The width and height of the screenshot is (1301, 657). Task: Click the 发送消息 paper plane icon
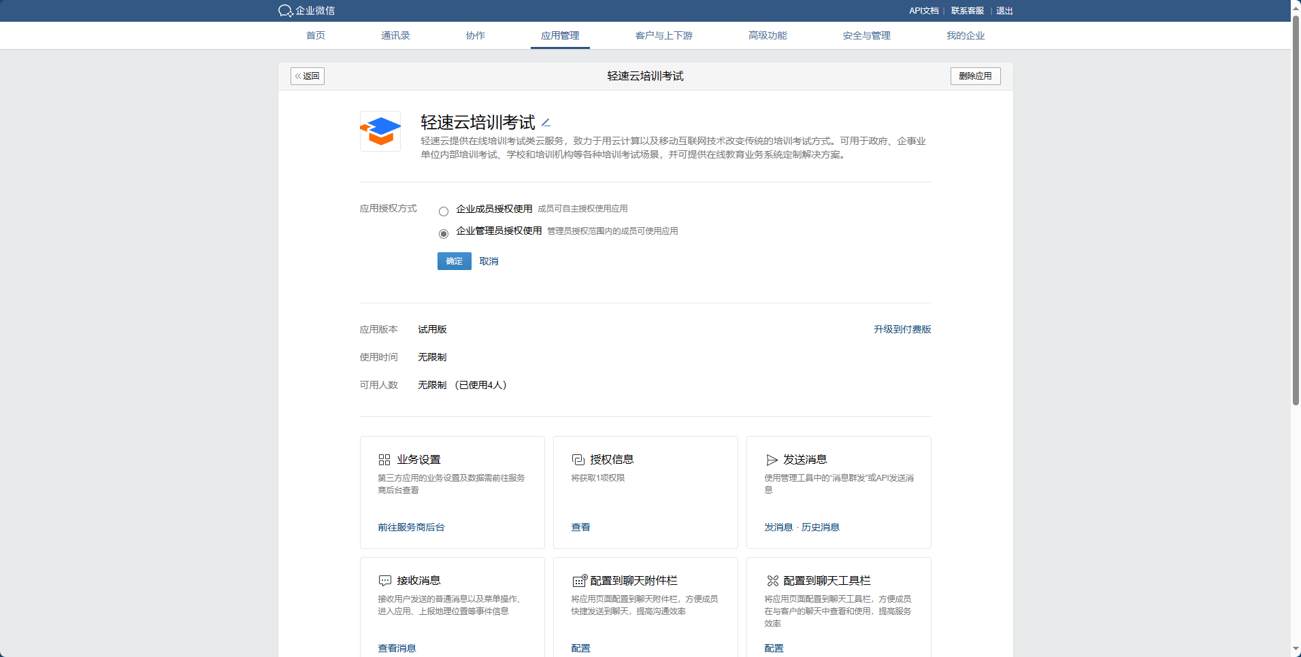(x=772, y=460)
